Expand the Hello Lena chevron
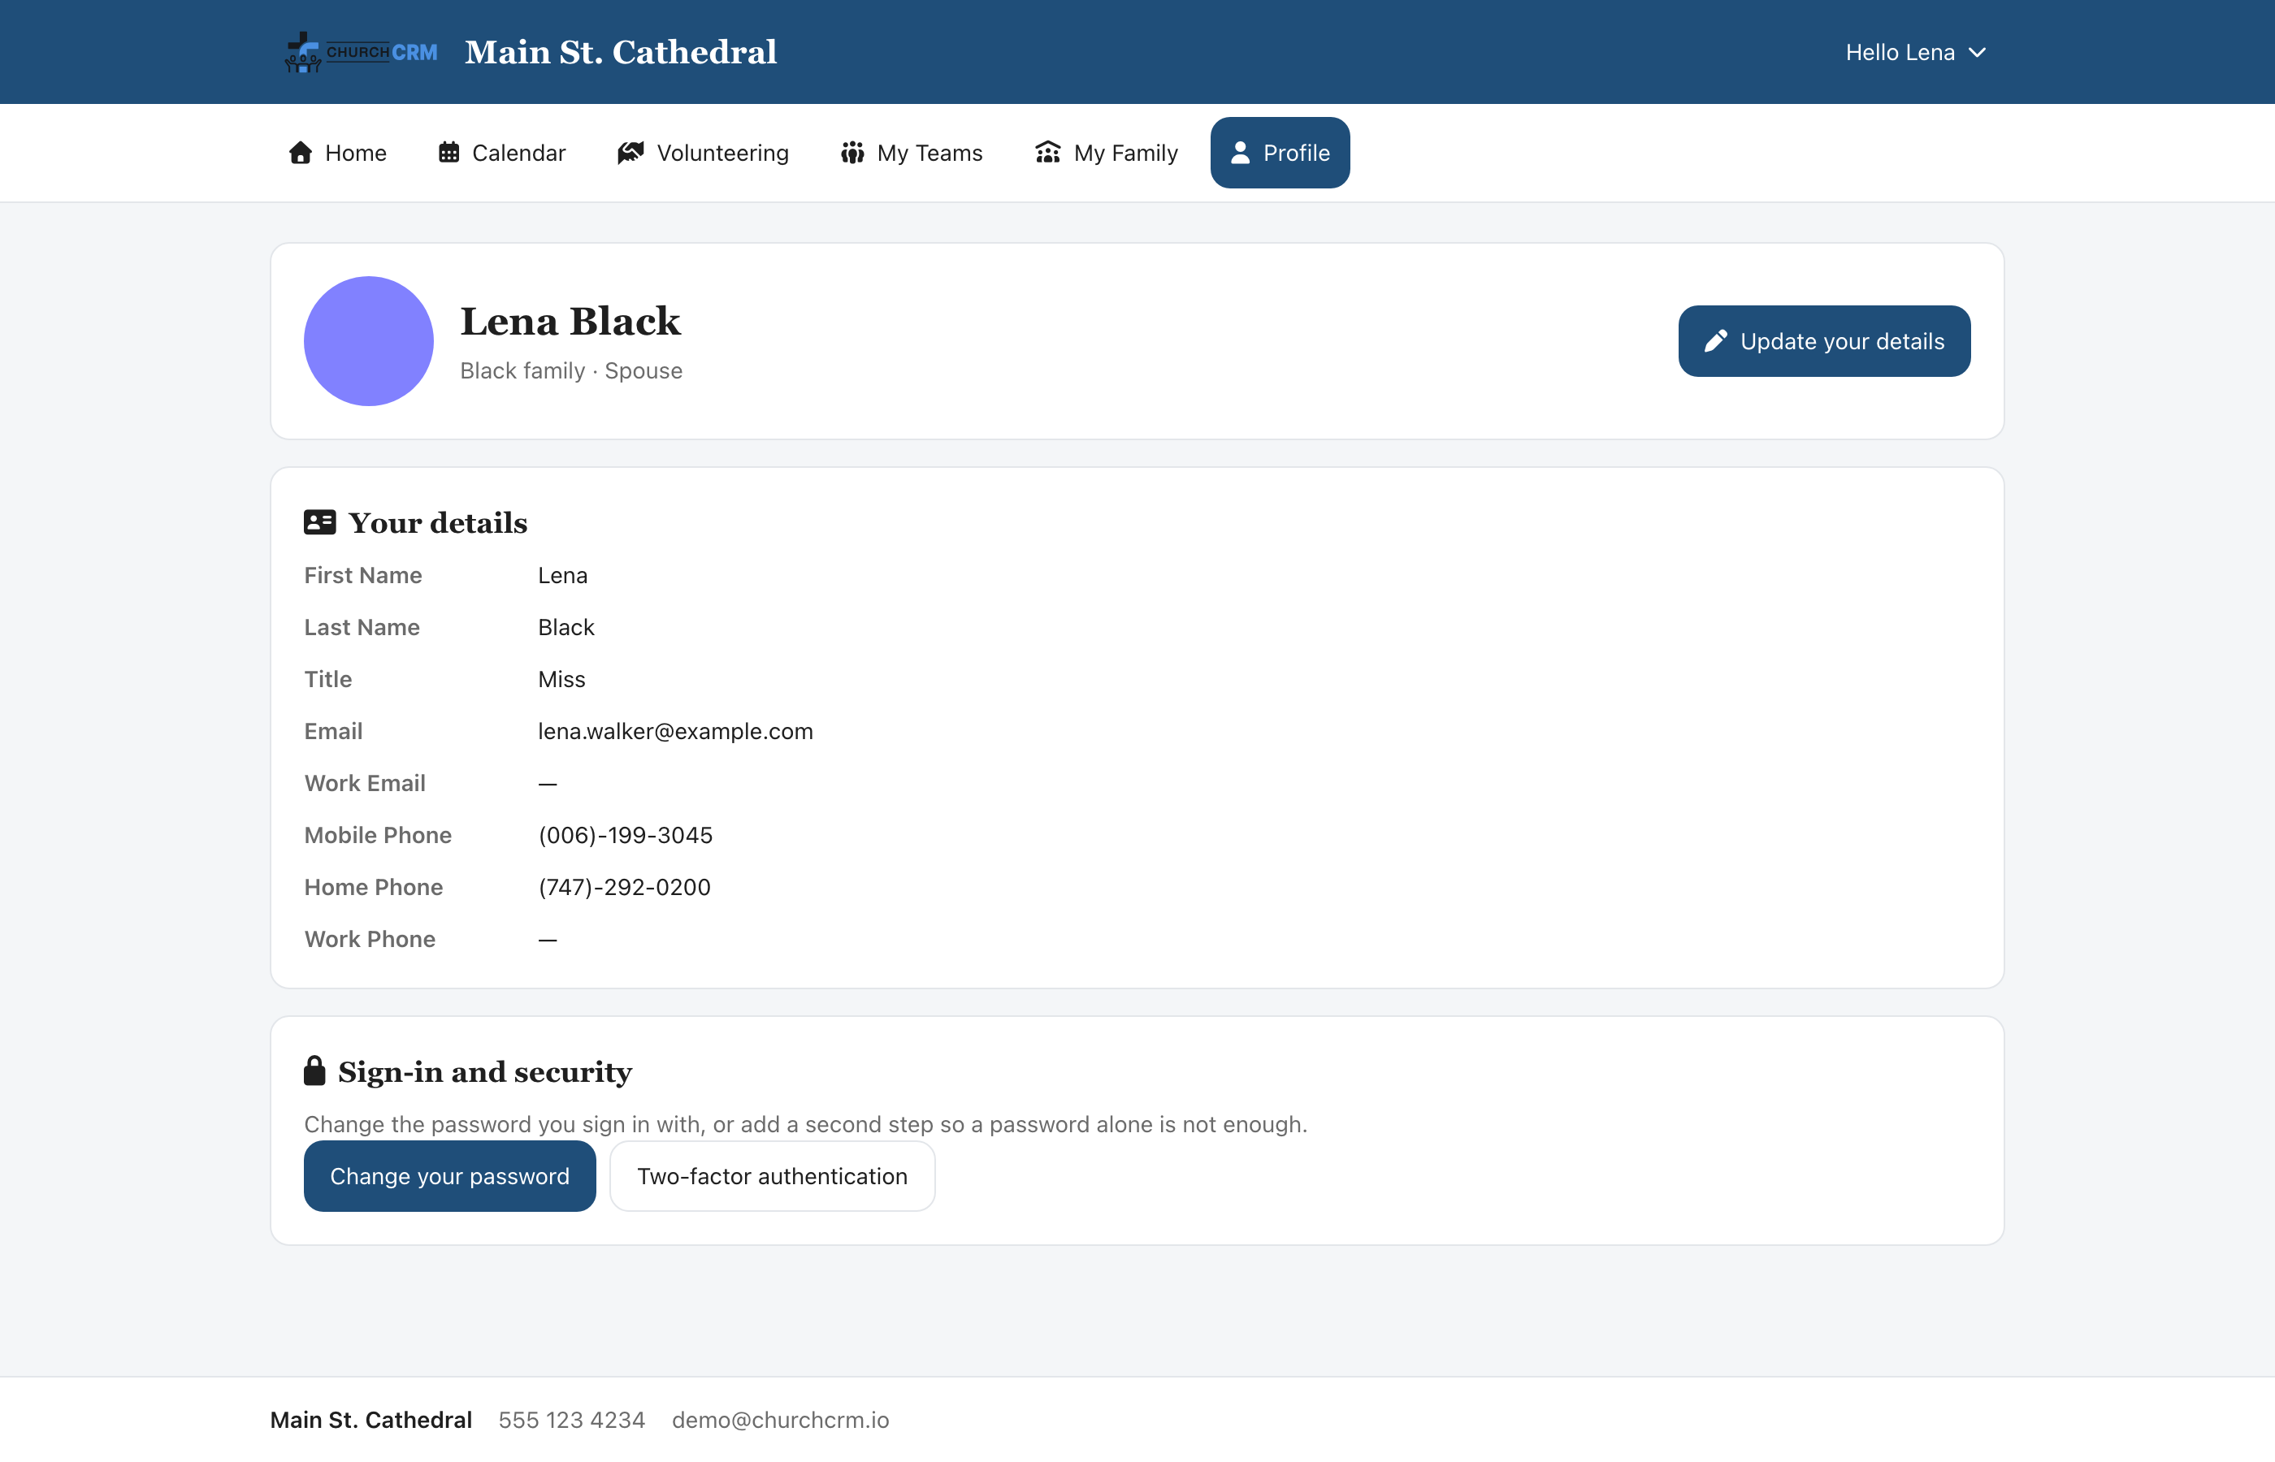2275x1462 pixels. pos(1978,52)
